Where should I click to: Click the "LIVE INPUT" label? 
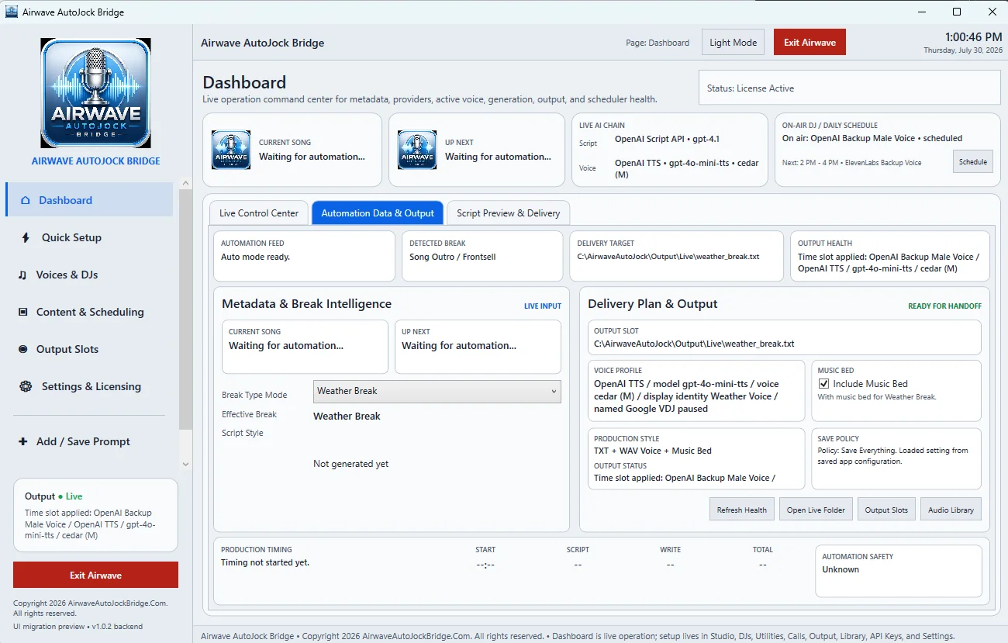pyautogui.click(x=543, y=306)
